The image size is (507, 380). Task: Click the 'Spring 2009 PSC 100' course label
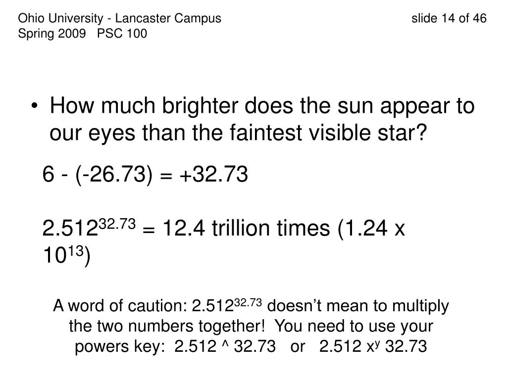click(83, 34)
